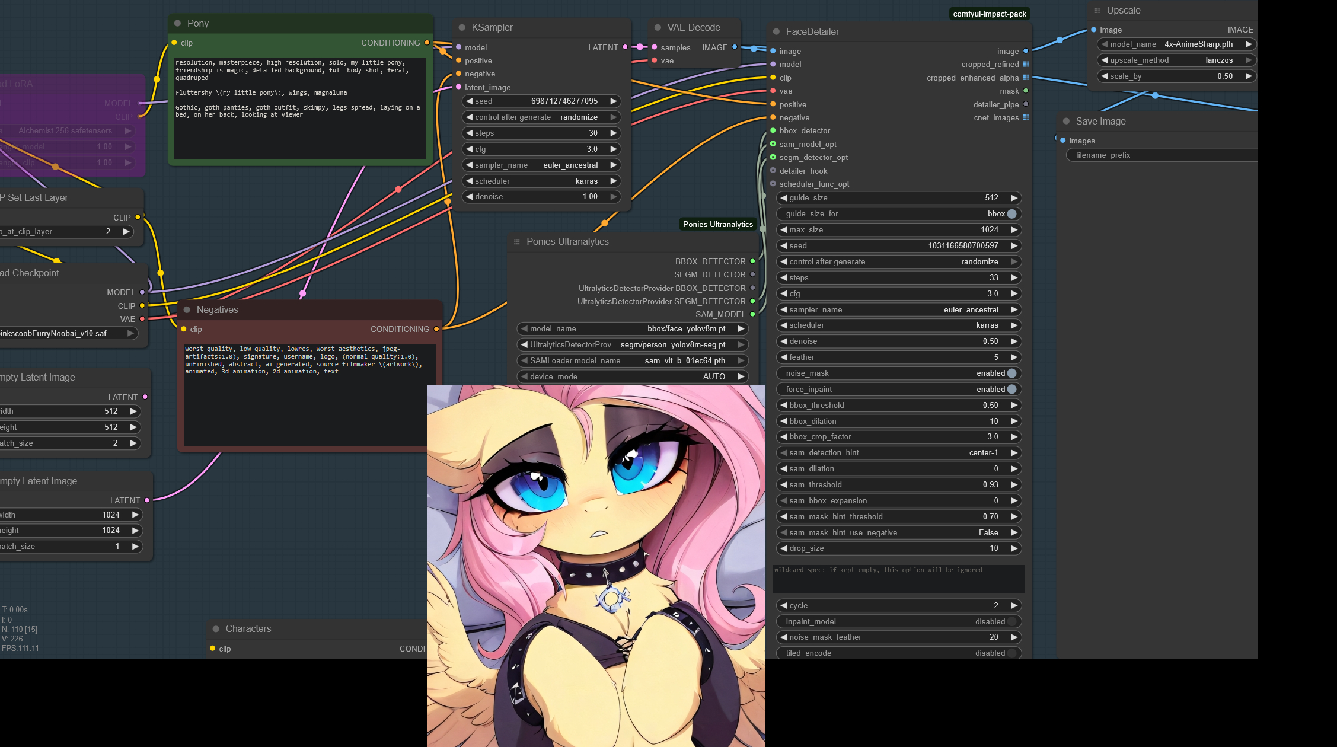Viewport: 1337px width, 747px height.
Task: Collapse the KSampler node using its dot
Action: point(462,28)
